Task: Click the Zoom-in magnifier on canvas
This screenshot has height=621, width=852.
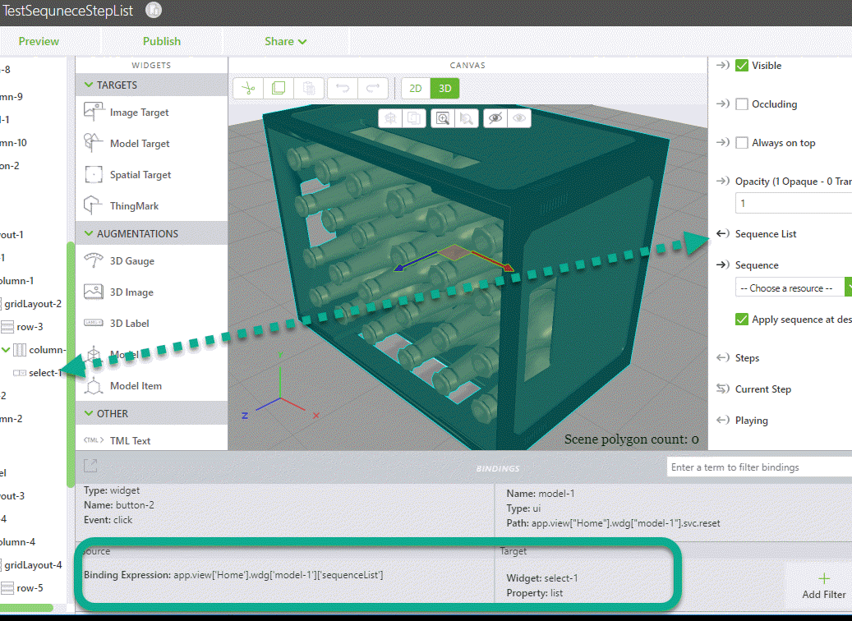Action: click(x=443, y=118)
